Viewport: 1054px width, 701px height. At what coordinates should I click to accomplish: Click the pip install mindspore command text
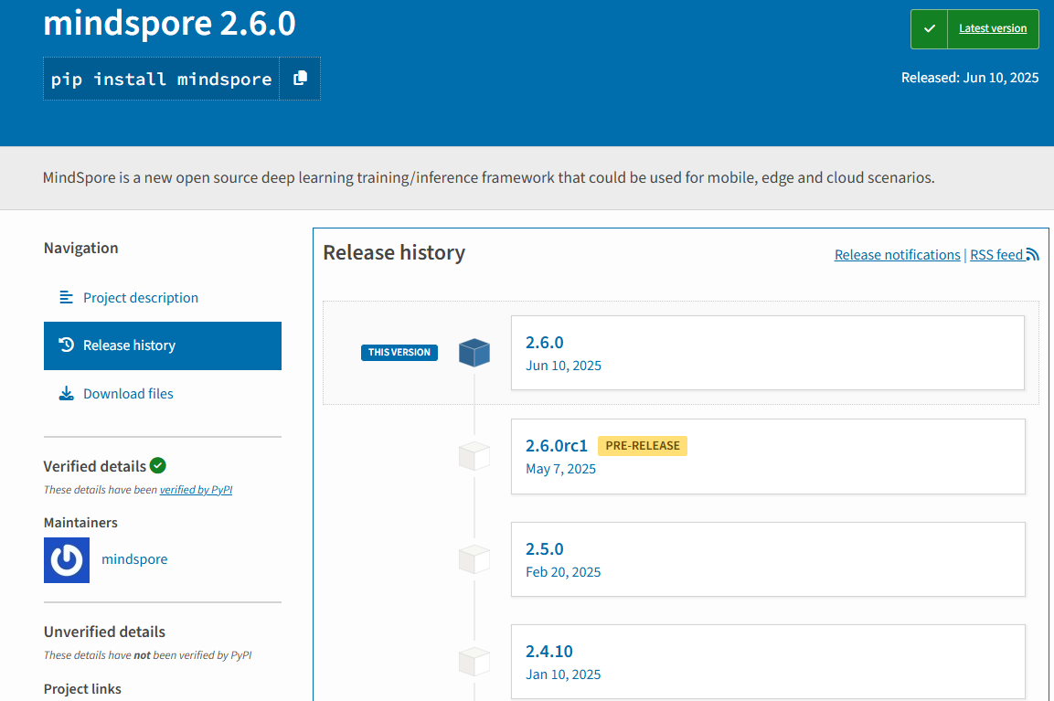point(161,79)
